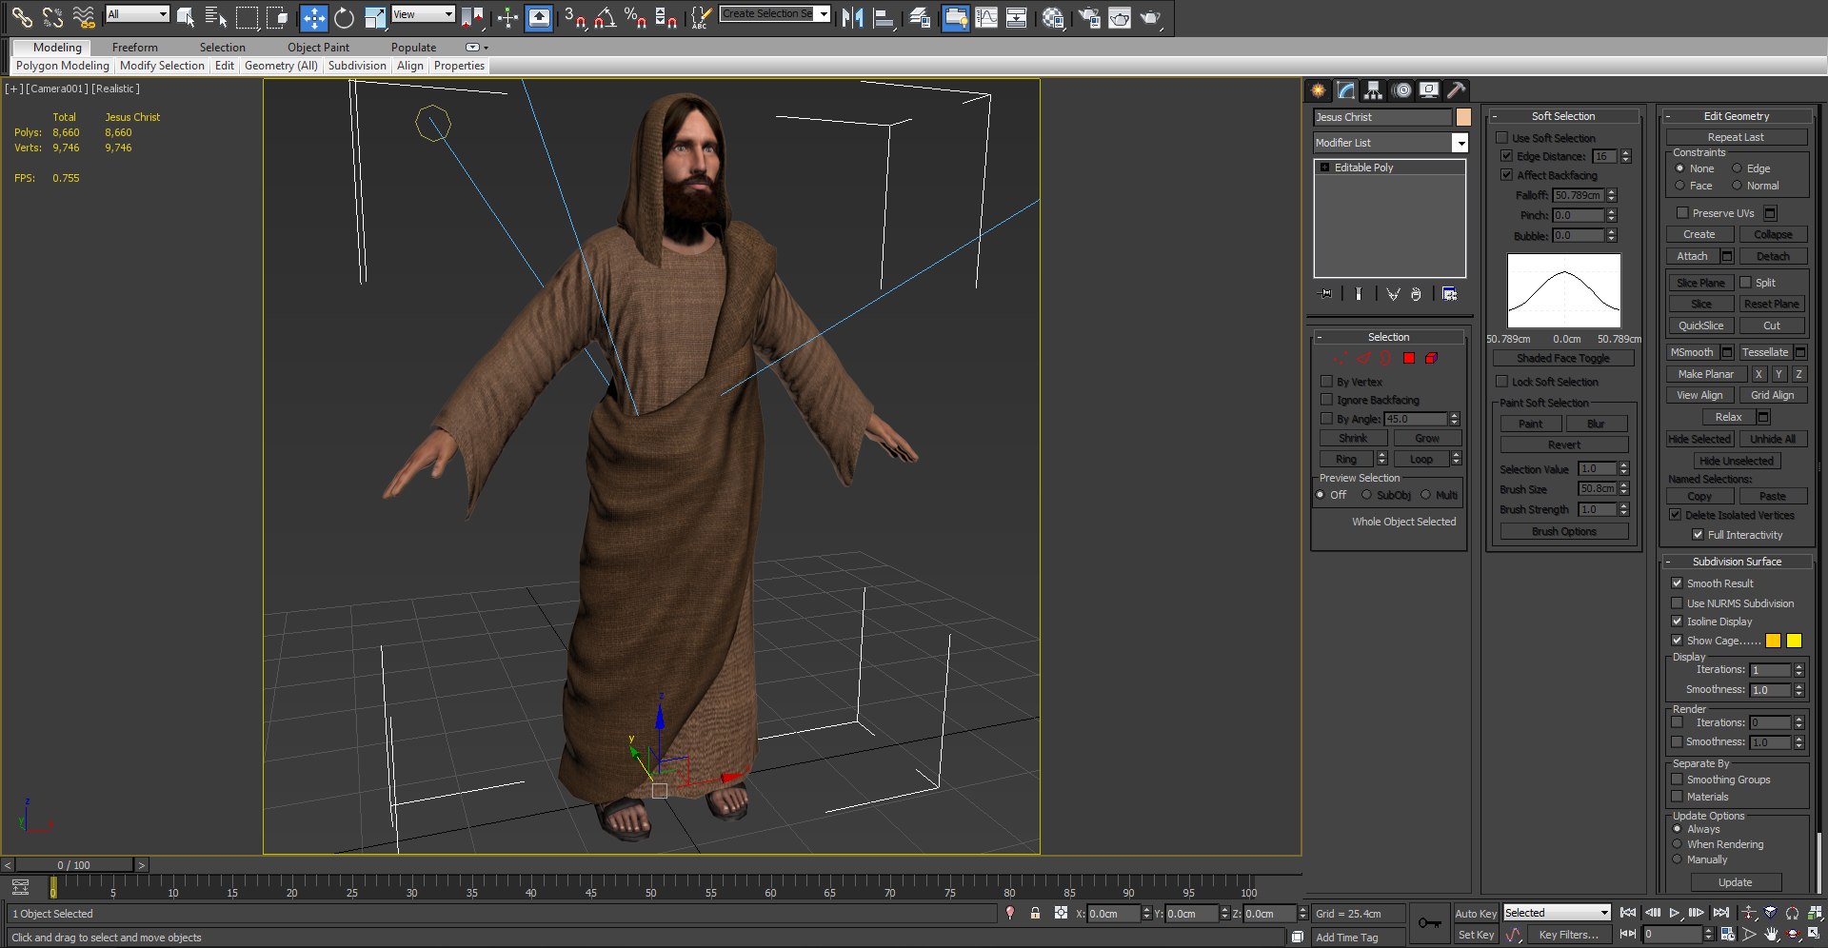The height and width of the screenshot is (948, 1828).
Task: Open Select by Name list icon
Action: (216, 17)
